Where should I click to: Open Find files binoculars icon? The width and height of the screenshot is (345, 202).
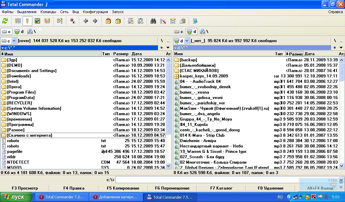click(153, 21)
